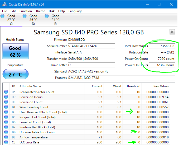This screenshot has width=179, height=145.
Task: Open the Function menu
Action: (26, 11)
